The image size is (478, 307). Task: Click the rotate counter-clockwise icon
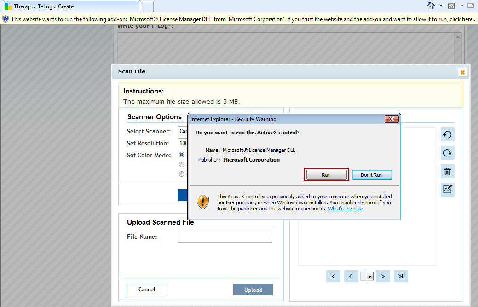click(x=447, y=135)
